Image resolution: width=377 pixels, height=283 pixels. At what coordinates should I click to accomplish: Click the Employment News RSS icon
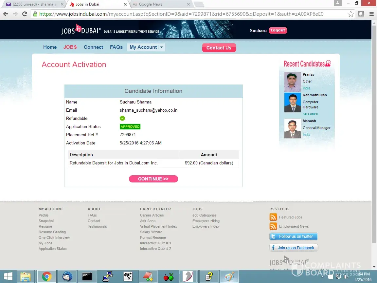coord(273,226)
